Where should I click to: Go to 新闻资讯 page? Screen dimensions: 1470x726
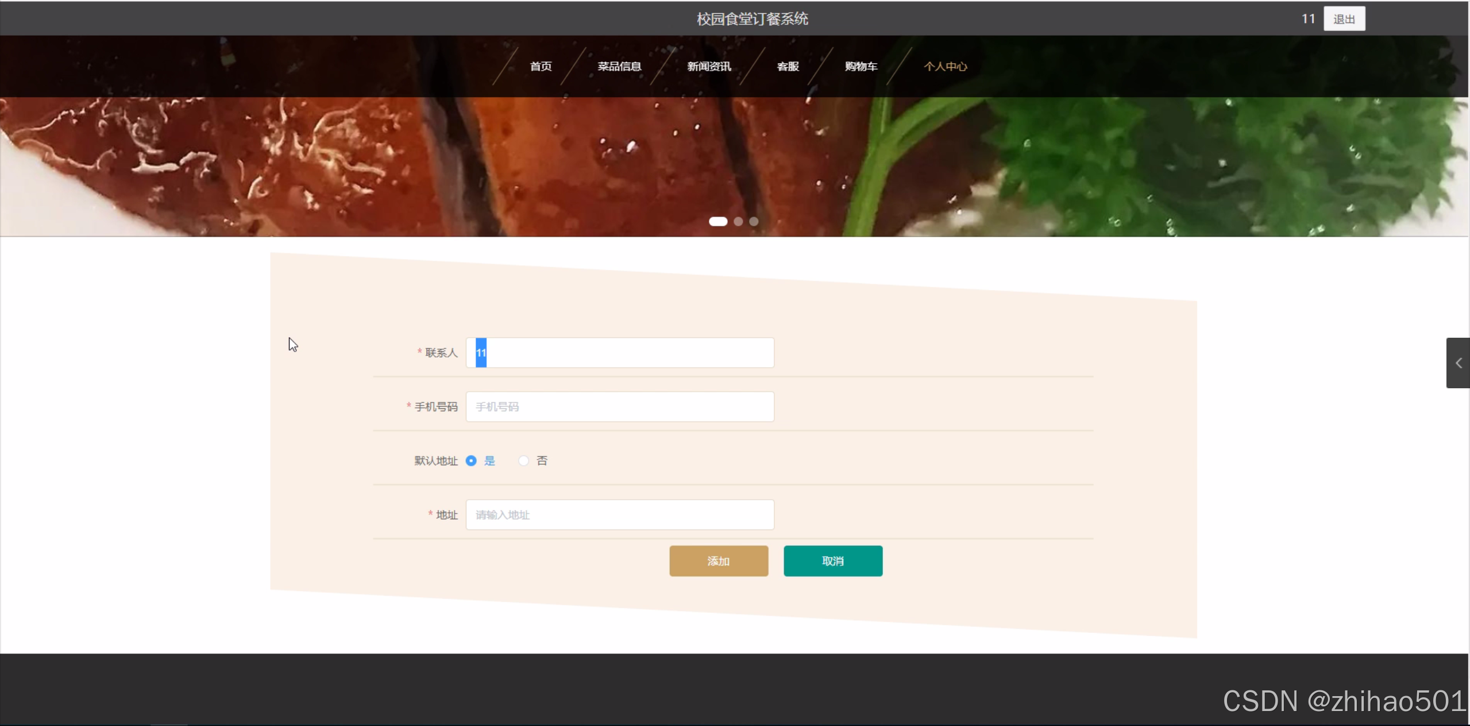[x=709, y=67]
